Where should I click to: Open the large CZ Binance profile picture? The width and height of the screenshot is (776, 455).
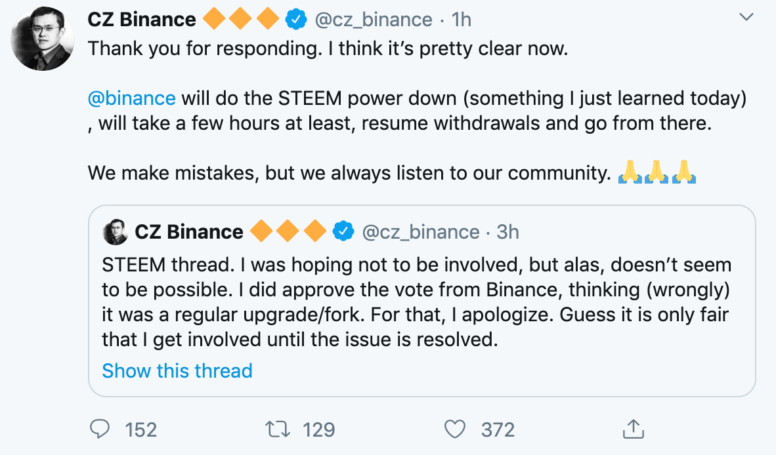pyautogui.click(x=43, y=40)
